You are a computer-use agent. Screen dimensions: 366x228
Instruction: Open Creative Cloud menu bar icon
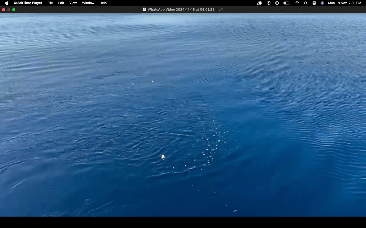(259, 3)
